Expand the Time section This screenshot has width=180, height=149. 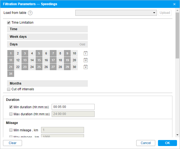47,29
